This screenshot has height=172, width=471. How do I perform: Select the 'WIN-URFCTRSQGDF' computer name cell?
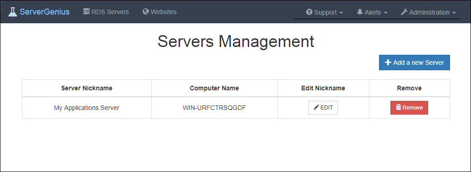(x=215, y=108)
